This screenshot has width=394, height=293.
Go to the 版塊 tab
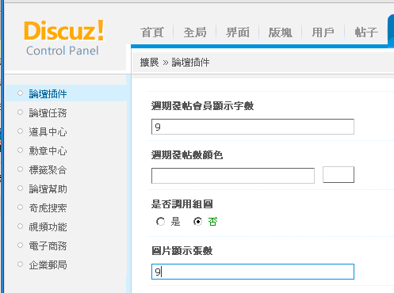pyautogui.click(x=281, y=32)
